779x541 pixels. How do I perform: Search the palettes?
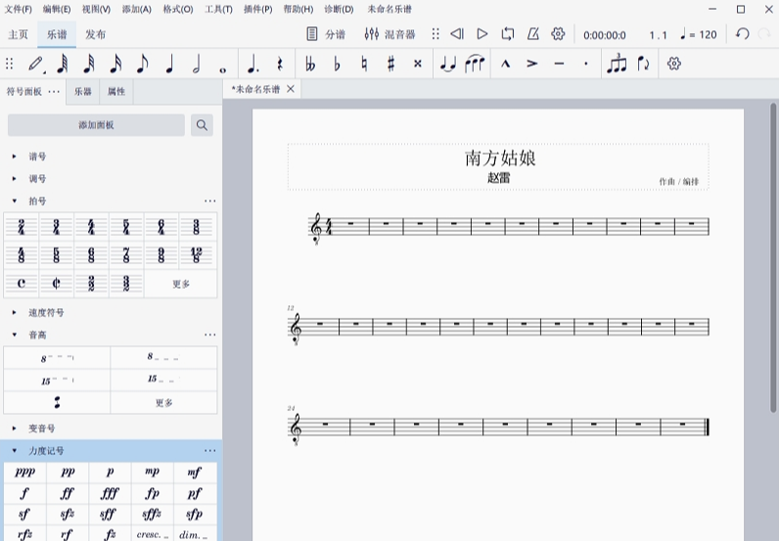(x=202, y=125)
